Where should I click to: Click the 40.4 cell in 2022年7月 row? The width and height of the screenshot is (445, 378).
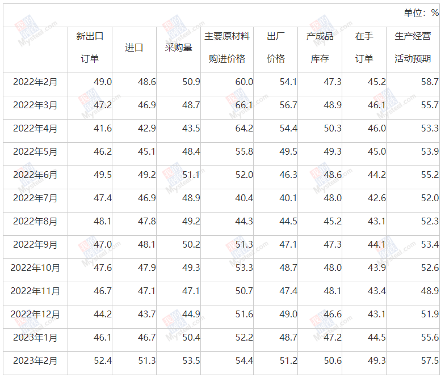point(244,198)
